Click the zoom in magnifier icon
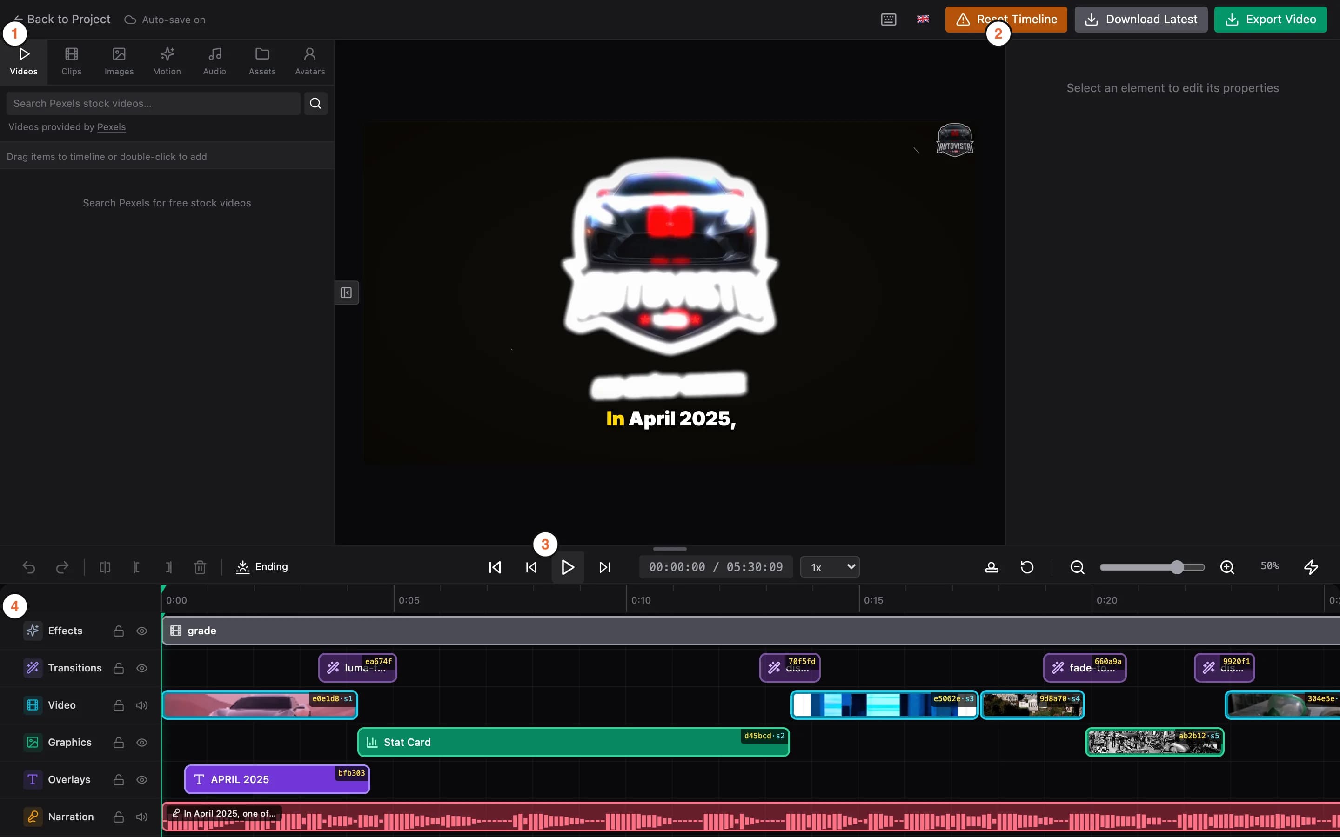 [x=1227, y=567]
